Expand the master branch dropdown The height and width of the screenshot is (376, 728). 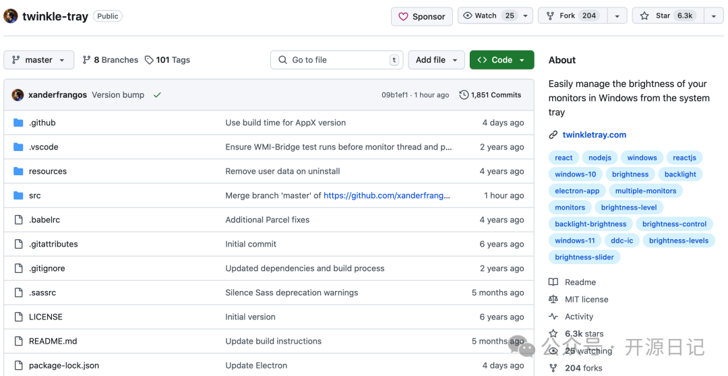38,60
